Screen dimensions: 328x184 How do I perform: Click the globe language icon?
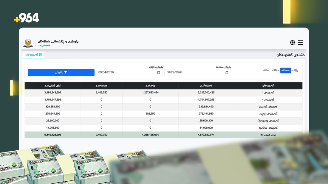(x=293, y=43)
